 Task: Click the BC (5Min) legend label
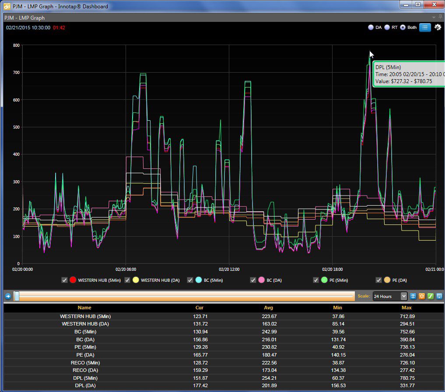214,280
